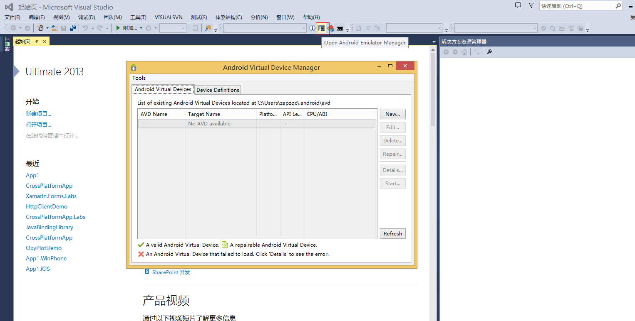Select the Android Virtual Devices tab
Viewport: 635px width, 321px height.
163,89
